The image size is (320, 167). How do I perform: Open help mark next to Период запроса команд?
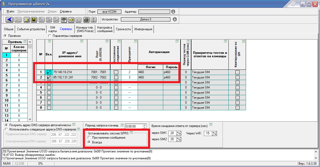click(122, 125)
